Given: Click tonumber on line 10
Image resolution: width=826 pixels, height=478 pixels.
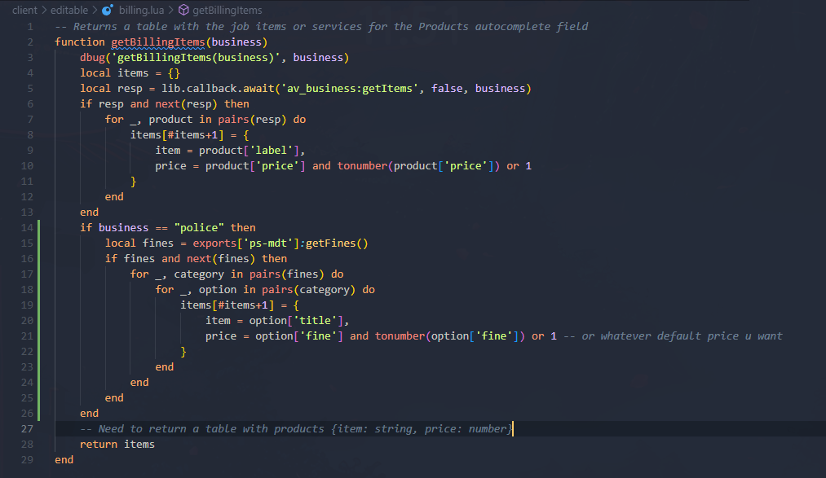Looking at the screenshot, I should pyautogui.click(x=362, y=165).
